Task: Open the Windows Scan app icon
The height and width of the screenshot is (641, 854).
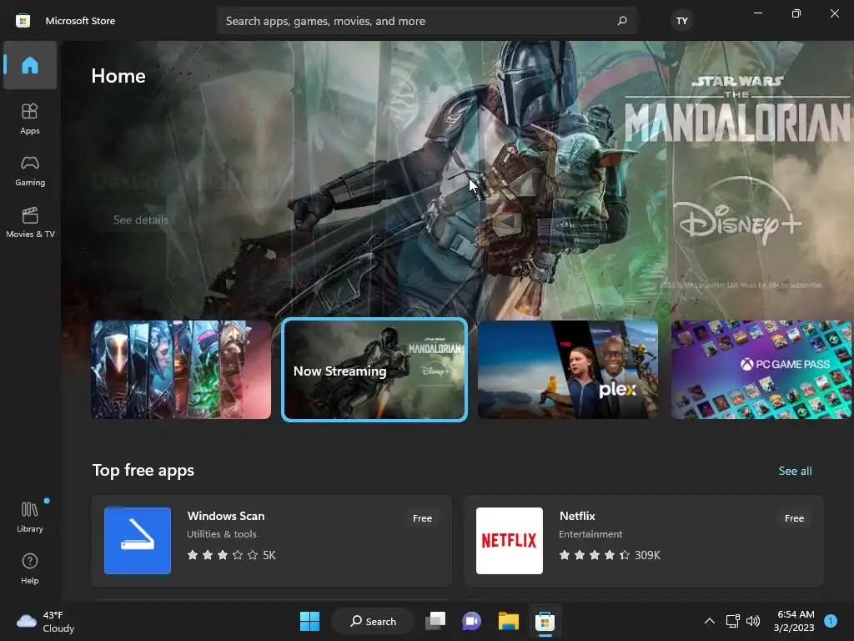Action: (138, 541)
